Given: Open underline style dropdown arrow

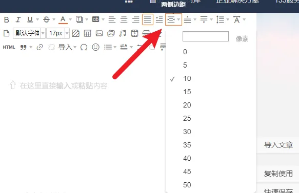Looking at the screenshot, I should pyautogui.click(x=37, y=19).
